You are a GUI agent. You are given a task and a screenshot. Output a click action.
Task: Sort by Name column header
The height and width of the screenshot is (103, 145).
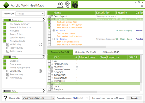point(71,13)
